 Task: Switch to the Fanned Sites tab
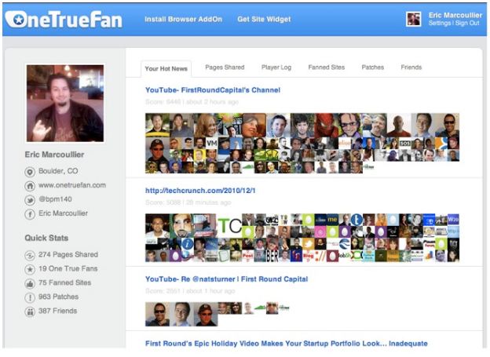[x=326, y=67]
